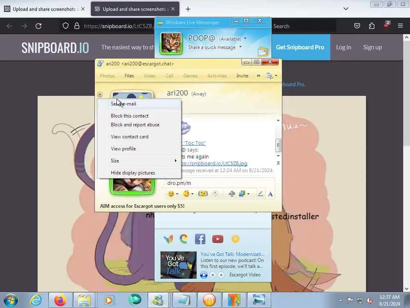This screenshot has height=308, width=410.
Task: Open Internet Explorer from the taskbar
Action: (x=36, y=300)
